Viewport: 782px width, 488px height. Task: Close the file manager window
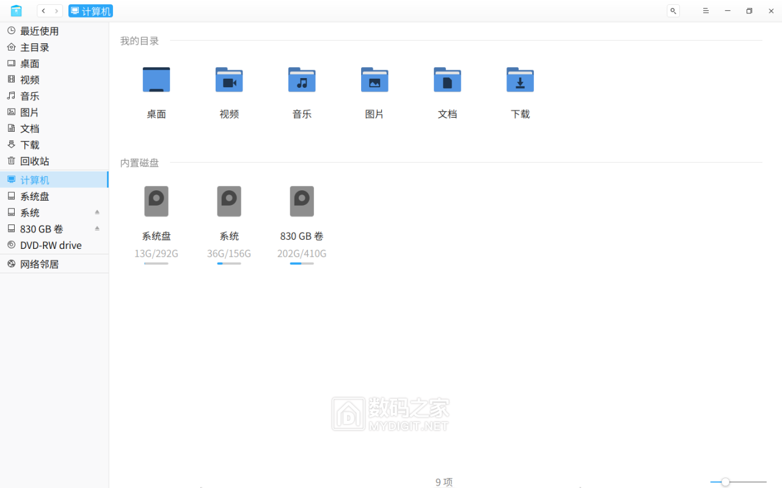(x=771, y=11)
